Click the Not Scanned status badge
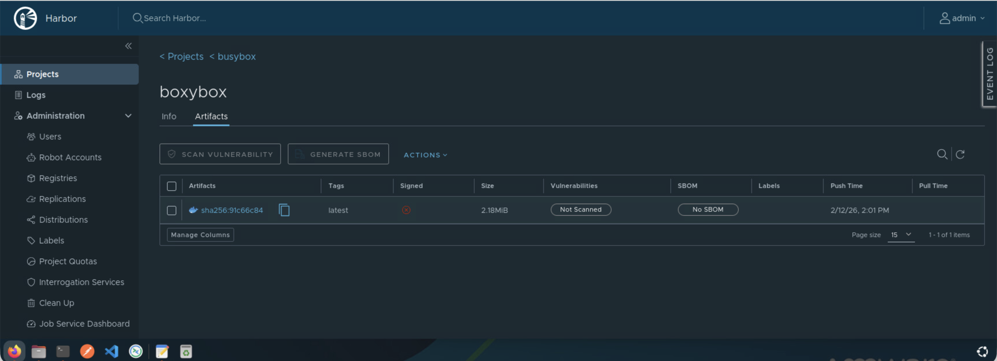 pyautogui.click(x=581, y=209)
